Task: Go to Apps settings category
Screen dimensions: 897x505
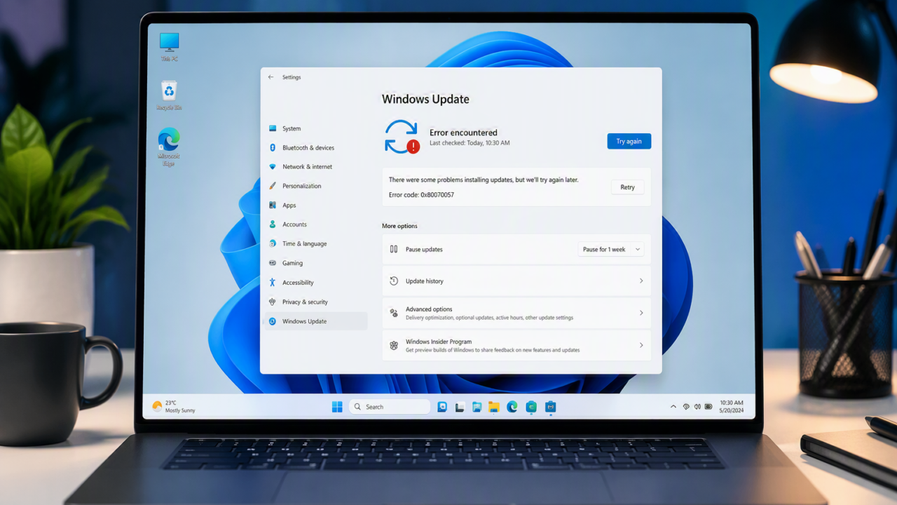Action: pyautogui.click(x=315, y=206)
